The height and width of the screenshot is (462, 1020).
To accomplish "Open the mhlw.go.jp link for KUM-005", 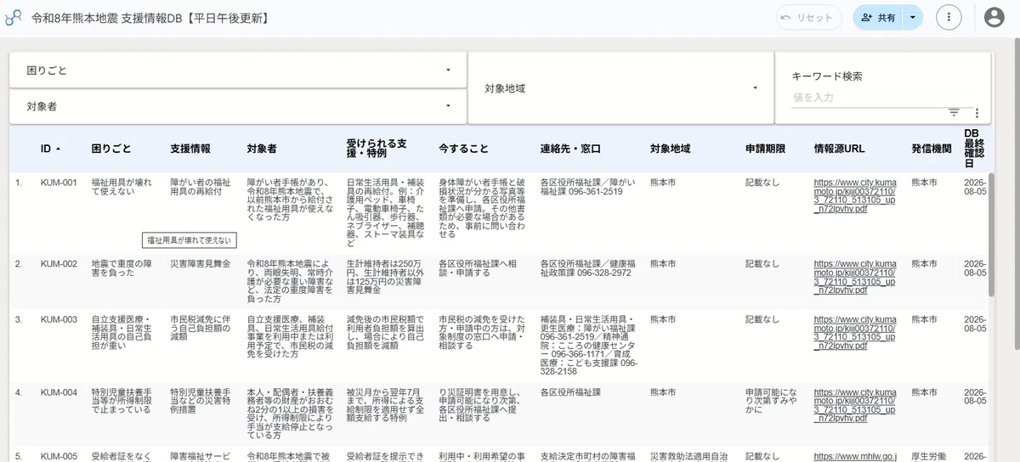I will coord(855,456).
